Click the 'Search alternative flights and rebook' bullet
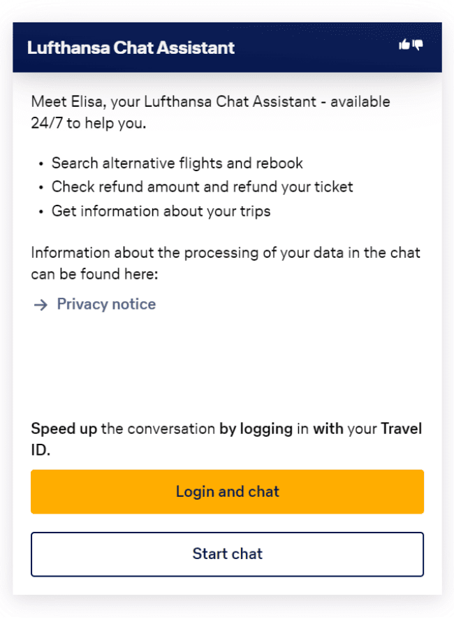This screenshot has width=454, height=629. click(x=177, y=163)
